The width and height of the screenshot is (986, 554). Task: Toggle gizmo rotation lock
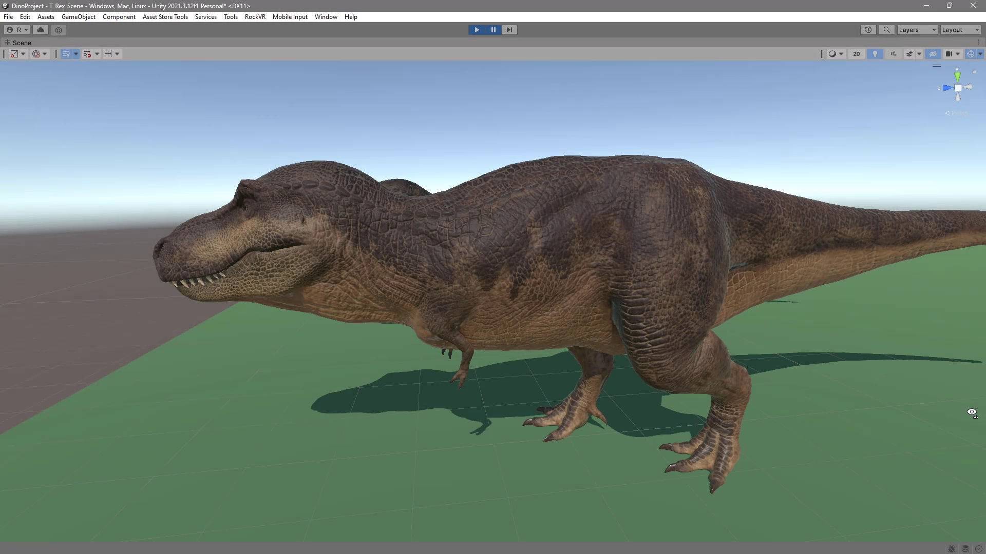pyautogui.click(x=974, y=72)
